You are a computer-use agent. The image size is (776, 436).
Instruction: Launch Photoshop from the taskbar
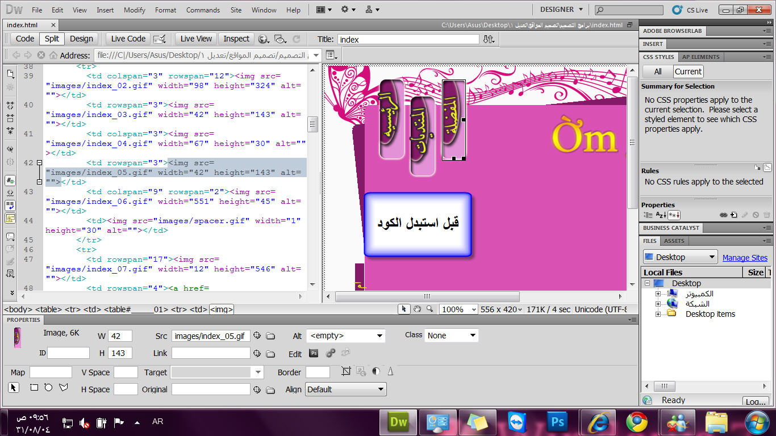557,422
